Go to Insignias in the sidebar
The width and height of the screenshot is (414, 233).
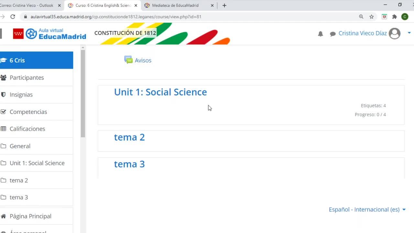pos(21,95)
